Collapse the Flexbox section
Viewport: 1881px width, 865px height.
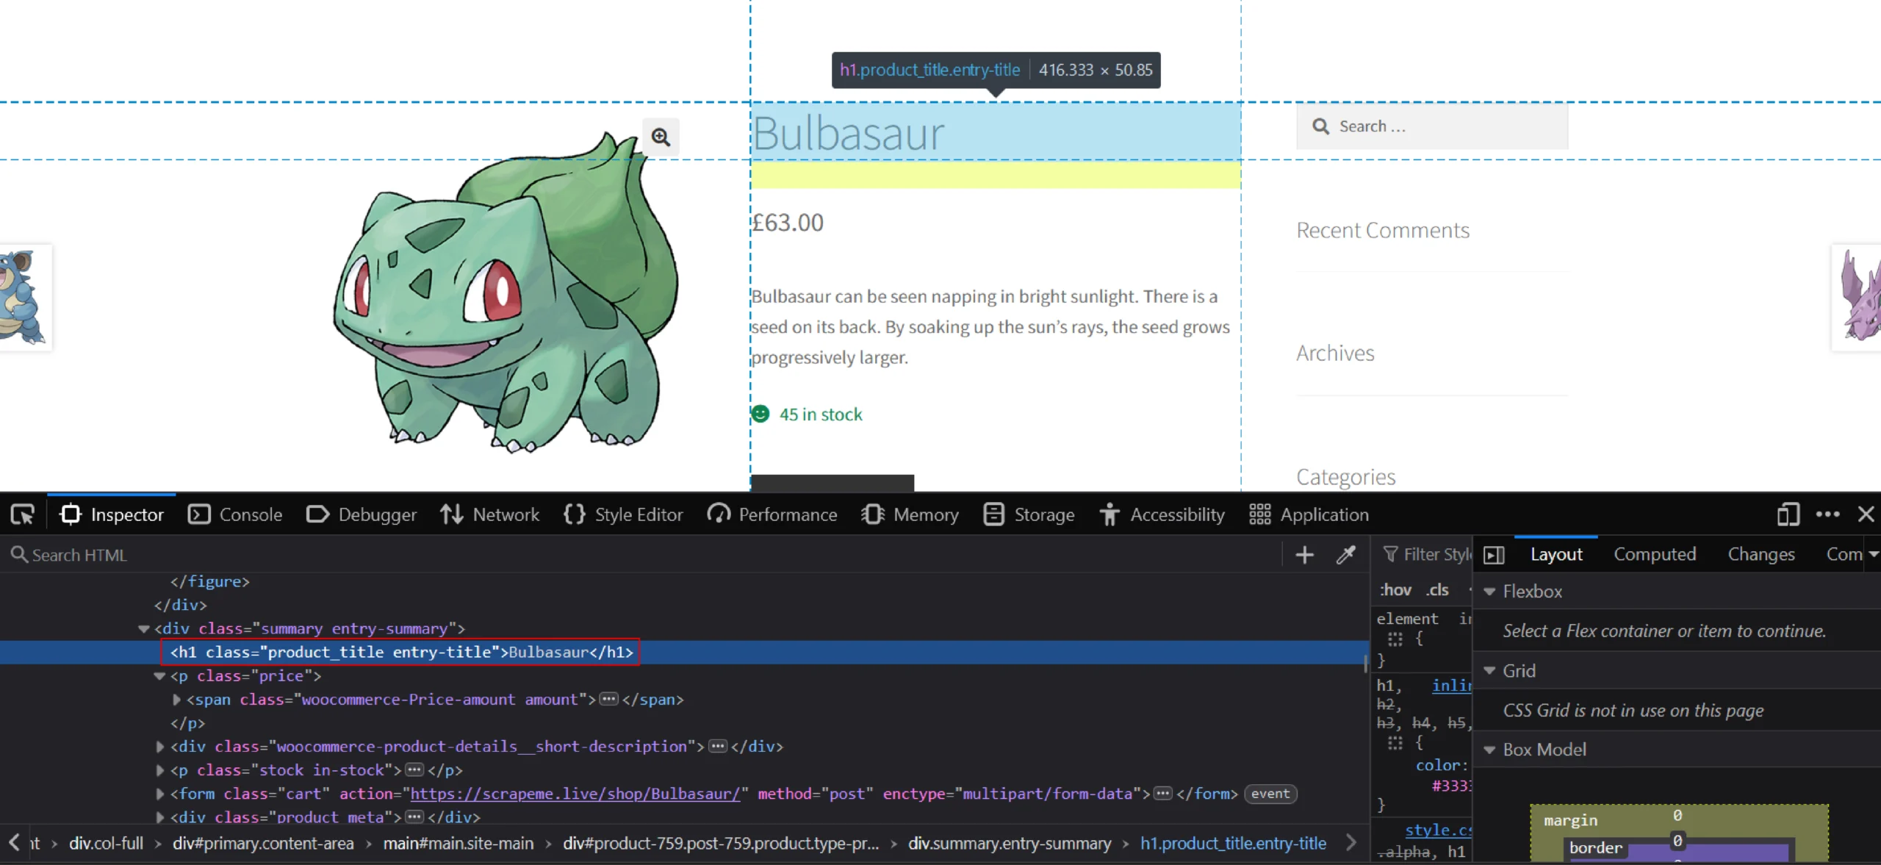click(1489, 592)
